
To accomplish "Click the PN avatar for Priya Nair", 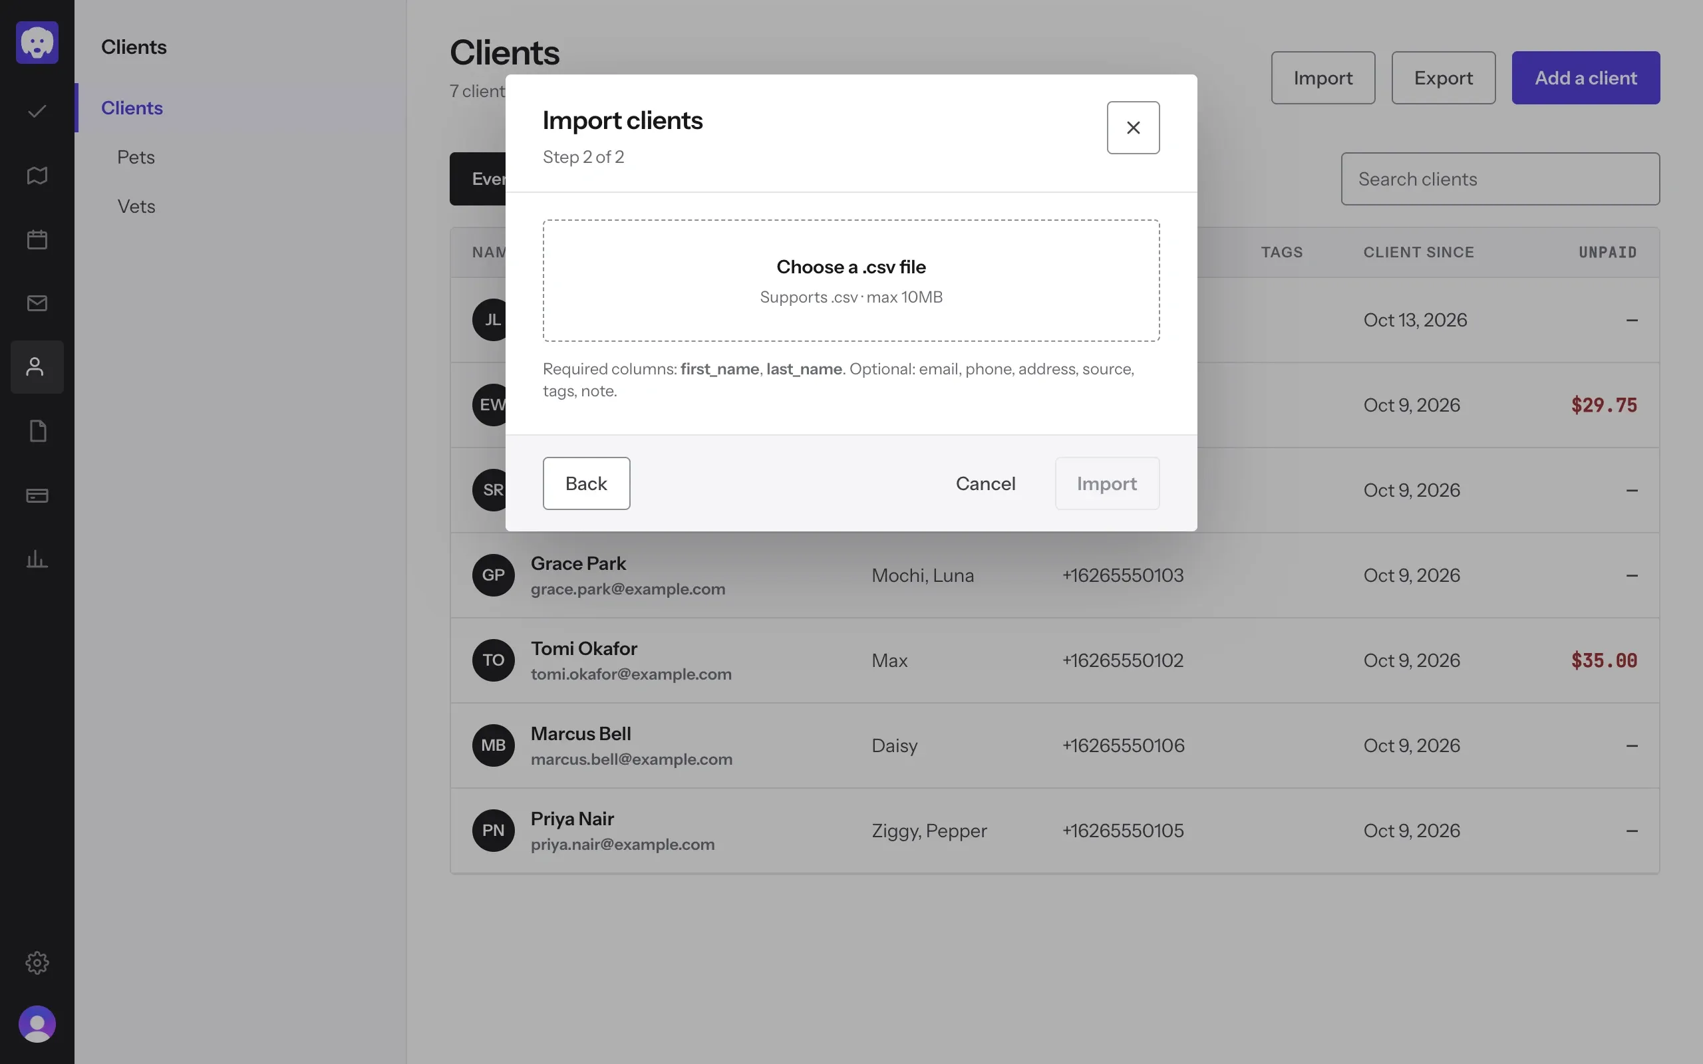I will click(494, 831).
